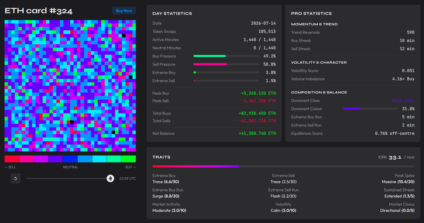
Task: Click the ETH card pixel heatmap
Action: pos(70,86)
